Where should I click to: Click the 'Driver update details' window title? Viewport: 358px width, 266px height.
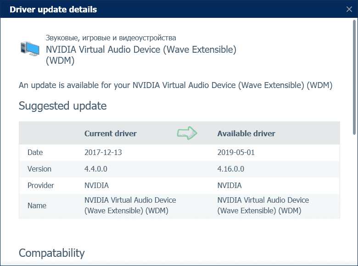coord(53,9)
